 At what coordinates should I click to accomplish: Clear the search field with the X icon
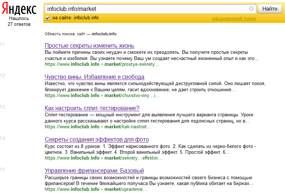click(x=251, y=8)
